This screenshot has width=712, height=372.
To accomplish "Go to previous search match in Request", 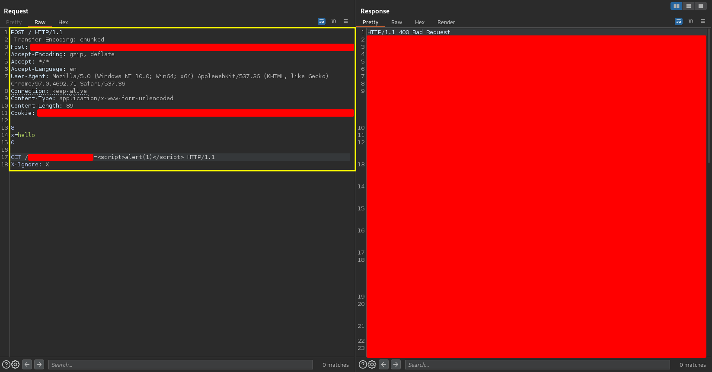I will 27,365.
